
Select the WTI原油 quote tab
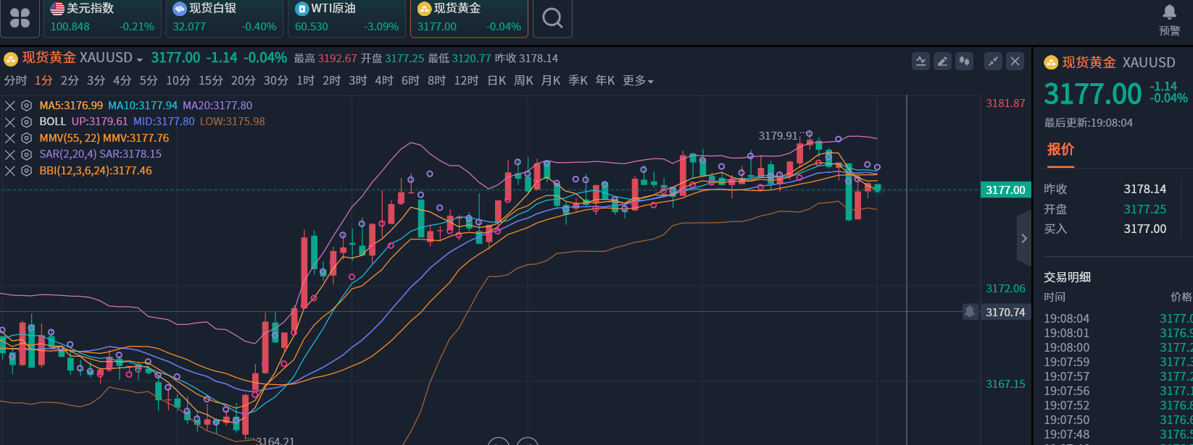[x=346, y=18]
